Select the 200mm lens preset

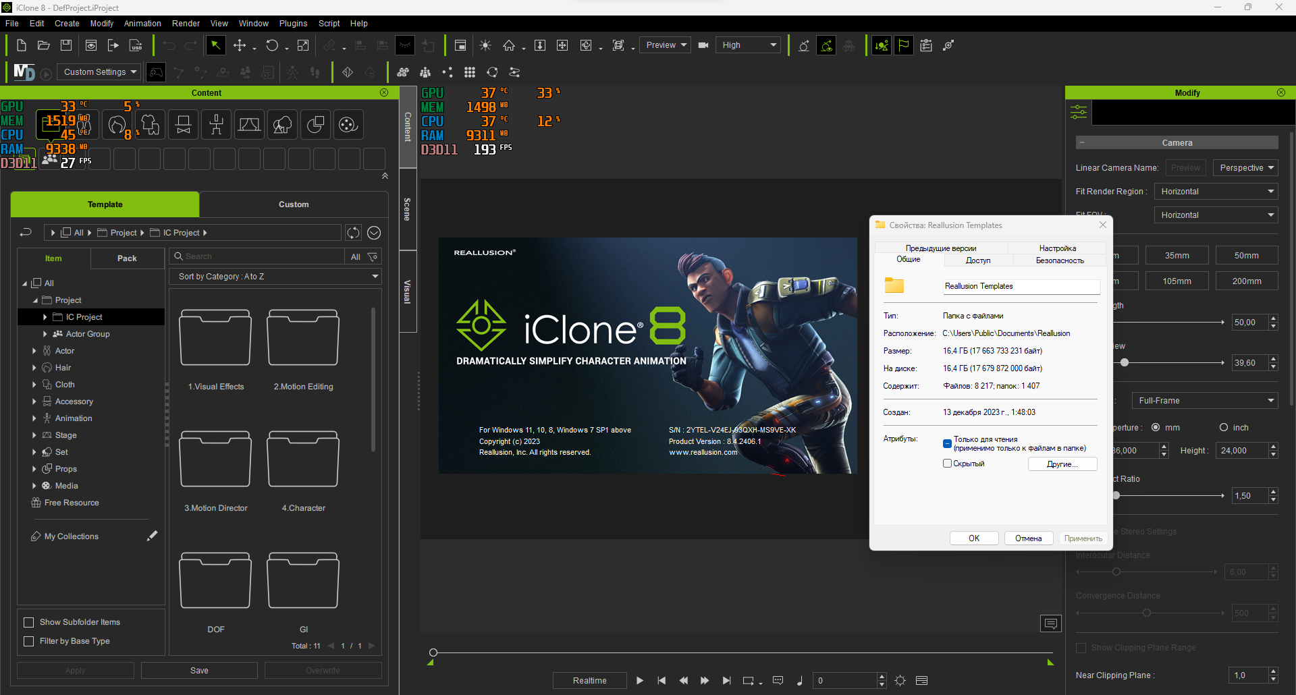coord(1247,281)
